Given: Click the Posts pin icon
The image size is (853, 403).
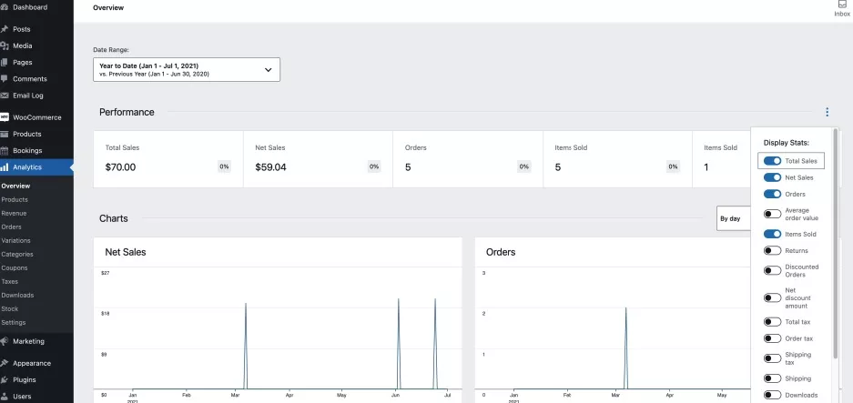Looking at the screenshot, I should point(4,29).
